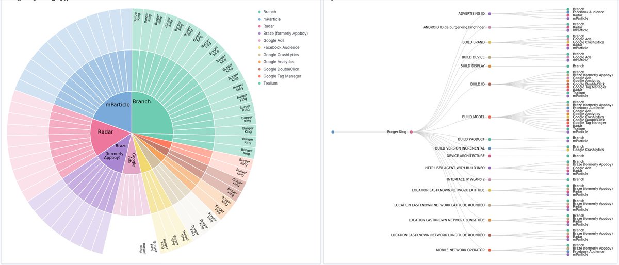Screen dimensions: 619x265
Task: Select the pink Radar sunburst center segment
Action: click(108, 135)
